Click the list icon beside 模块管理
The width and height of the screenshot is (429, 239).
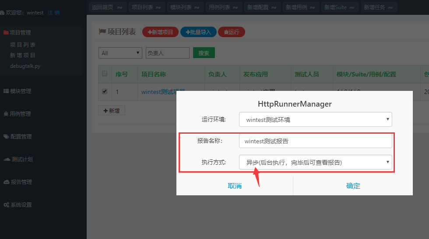[6, 91]
